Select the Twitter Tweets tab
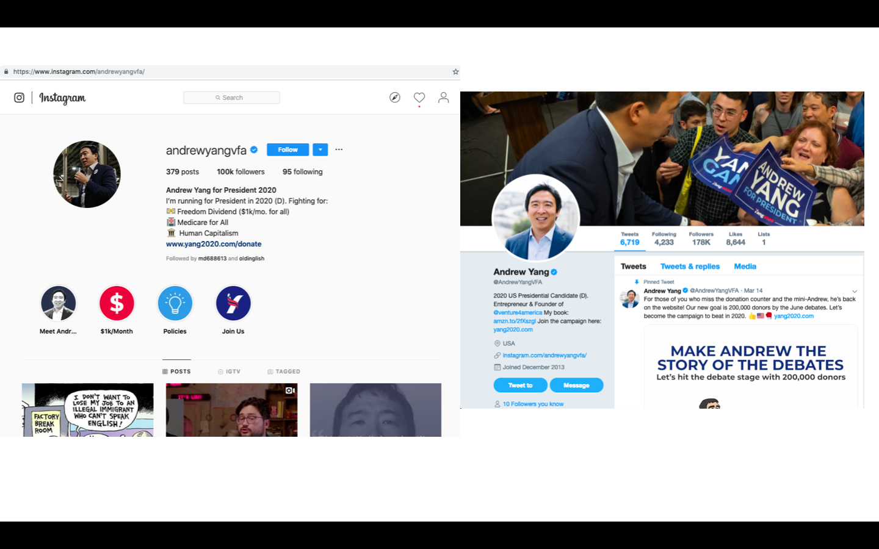Image resolution: width=879 pixels, height=549 pixels. (633, 267)
